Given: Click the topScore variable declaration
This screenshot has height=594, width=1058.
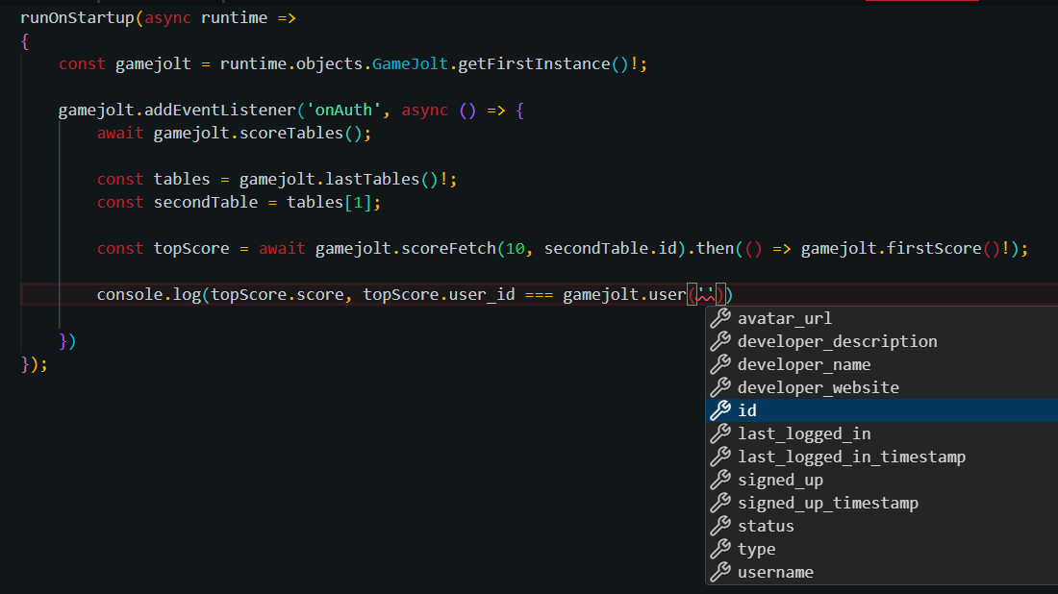Looking at the screenshot, I should click(191, 248).
